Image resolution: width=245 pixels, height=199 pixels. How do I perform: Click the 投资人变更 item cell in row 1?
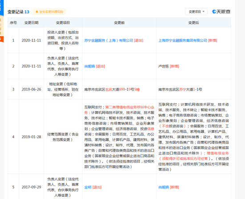63,40
